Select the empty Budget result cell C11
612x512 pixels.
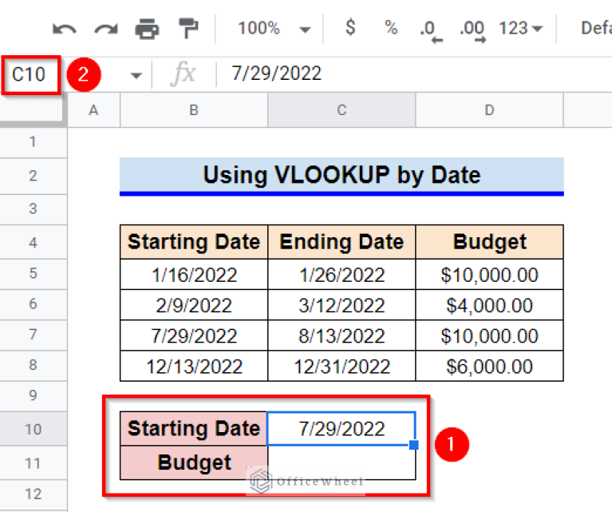pyautogui.click(x=342, y=463)
